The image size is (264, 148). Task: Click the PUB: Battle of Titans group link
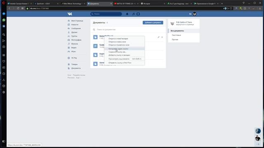[x=184, y=22]
